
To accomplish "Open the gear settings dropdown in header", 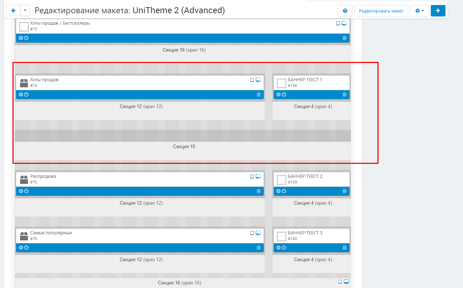I will point(419,11).
